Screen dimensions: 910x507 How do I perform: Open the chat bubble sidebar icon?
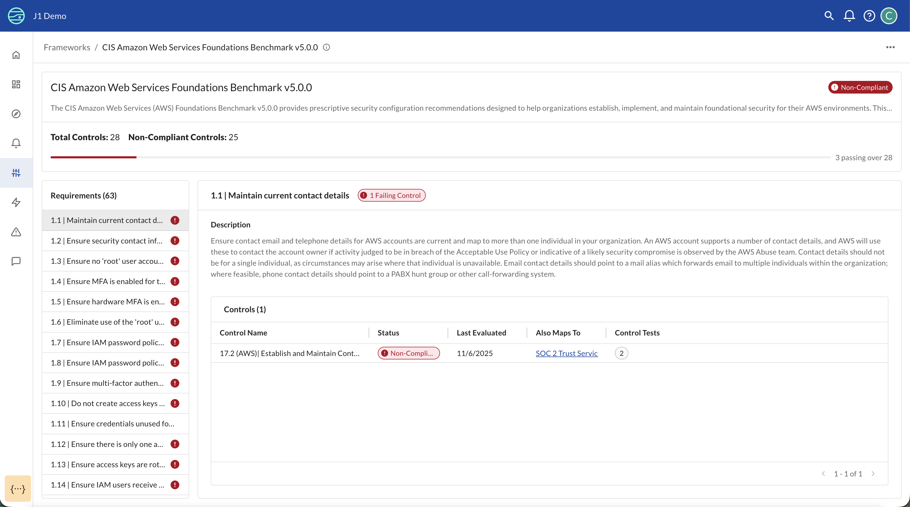click(16, 261)
